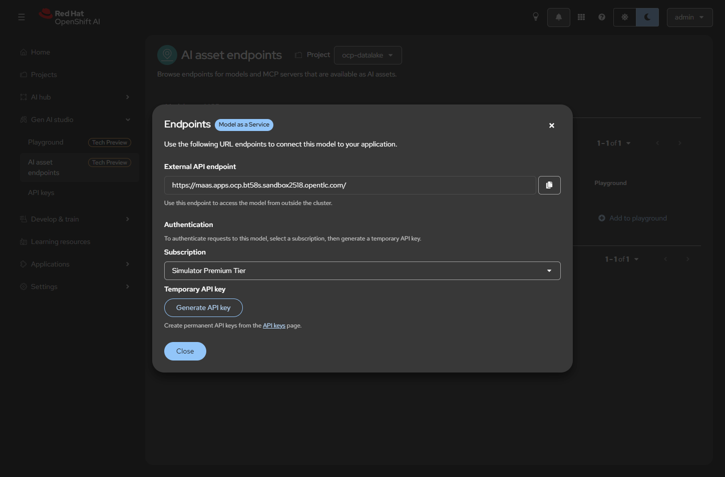Open the notifications bell

559,17
